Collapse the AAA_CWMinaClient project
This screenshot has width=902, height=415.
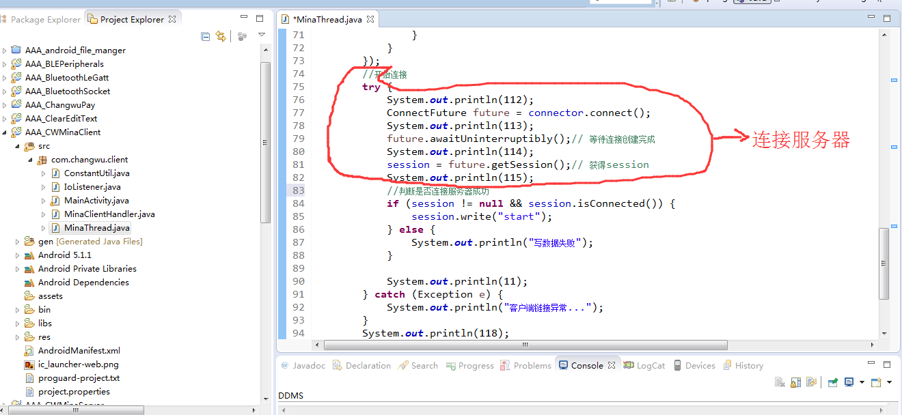(x=5, y=132)
